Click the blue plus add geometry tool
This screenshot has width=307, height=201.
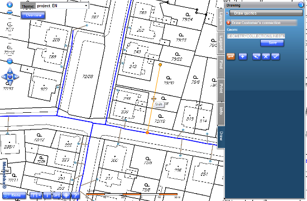click(243, 56)
